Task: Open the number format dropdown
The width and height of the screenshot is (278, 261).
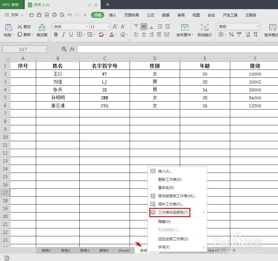Action: click(257, 27)
